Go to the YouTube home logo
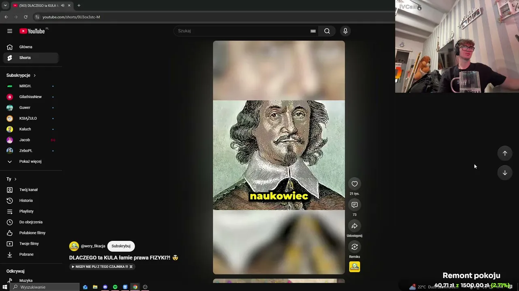Viewport: 519px width, 291px height. pyautogui.click(x=32, y=31)
